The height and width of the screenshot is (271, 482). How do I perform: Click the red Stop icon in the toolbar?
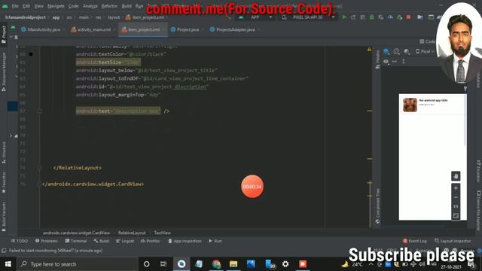(408, 17)
